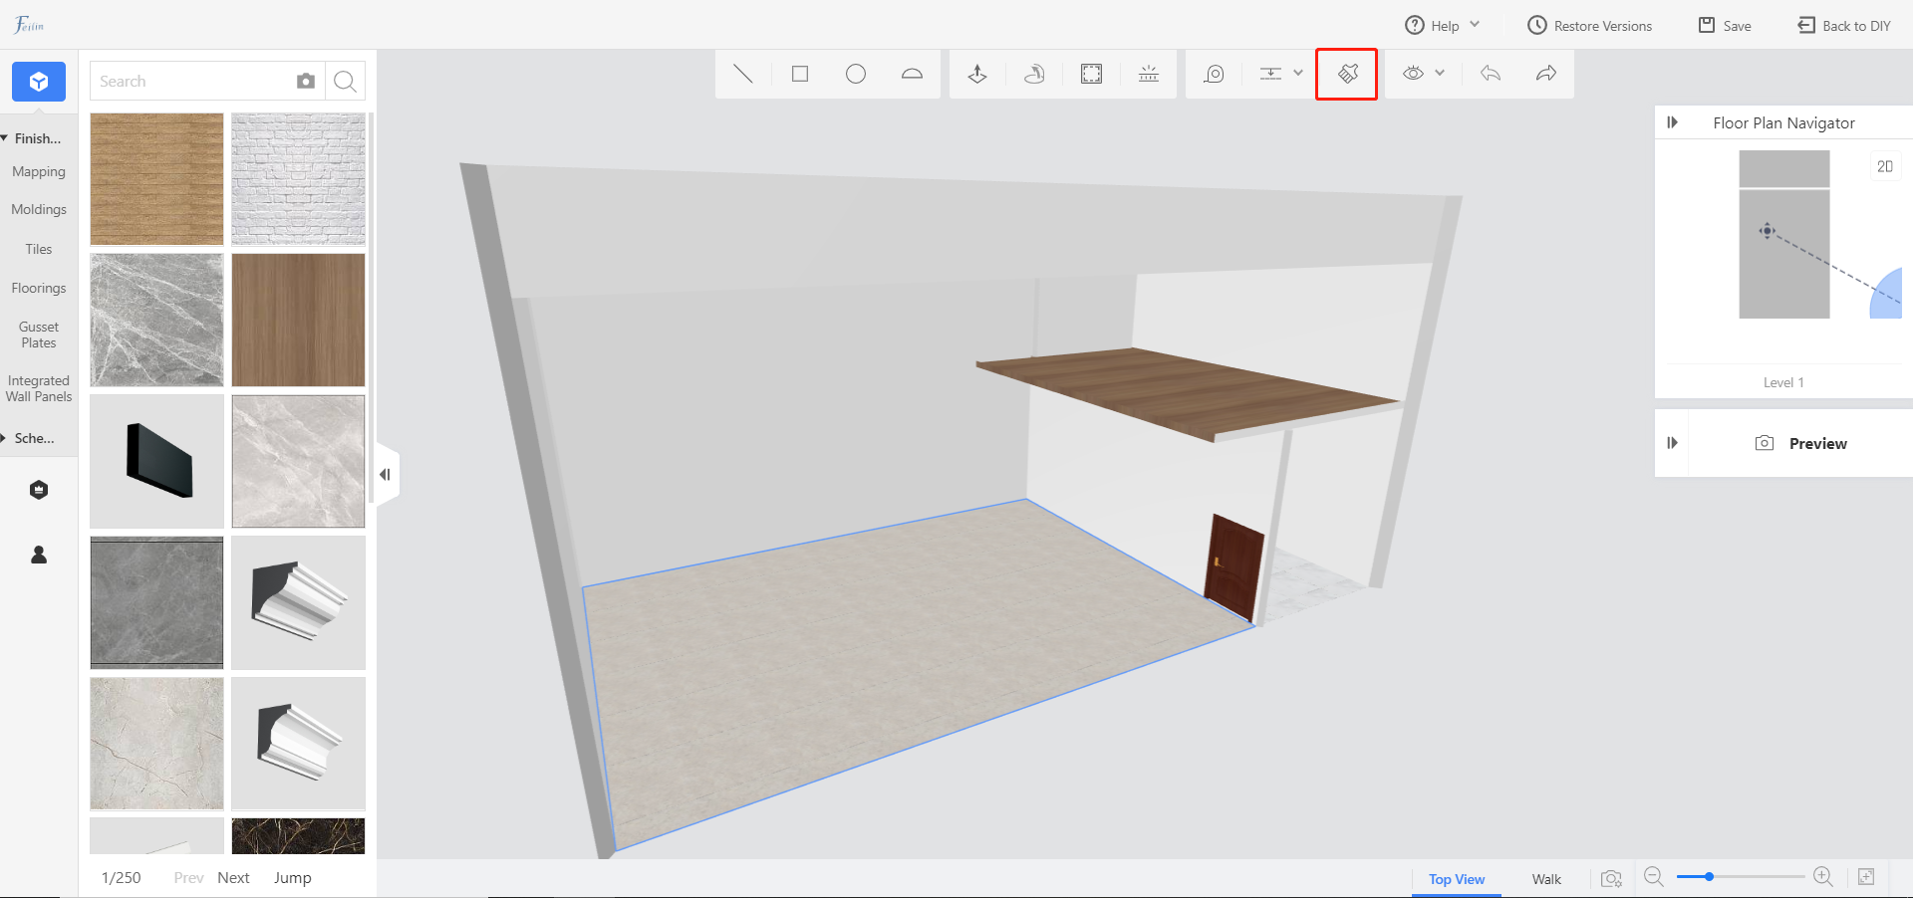The height and width of the screenshot is (898, 1913).
Task: Select the gray veined marble material
Action: (x=156, y=320)
